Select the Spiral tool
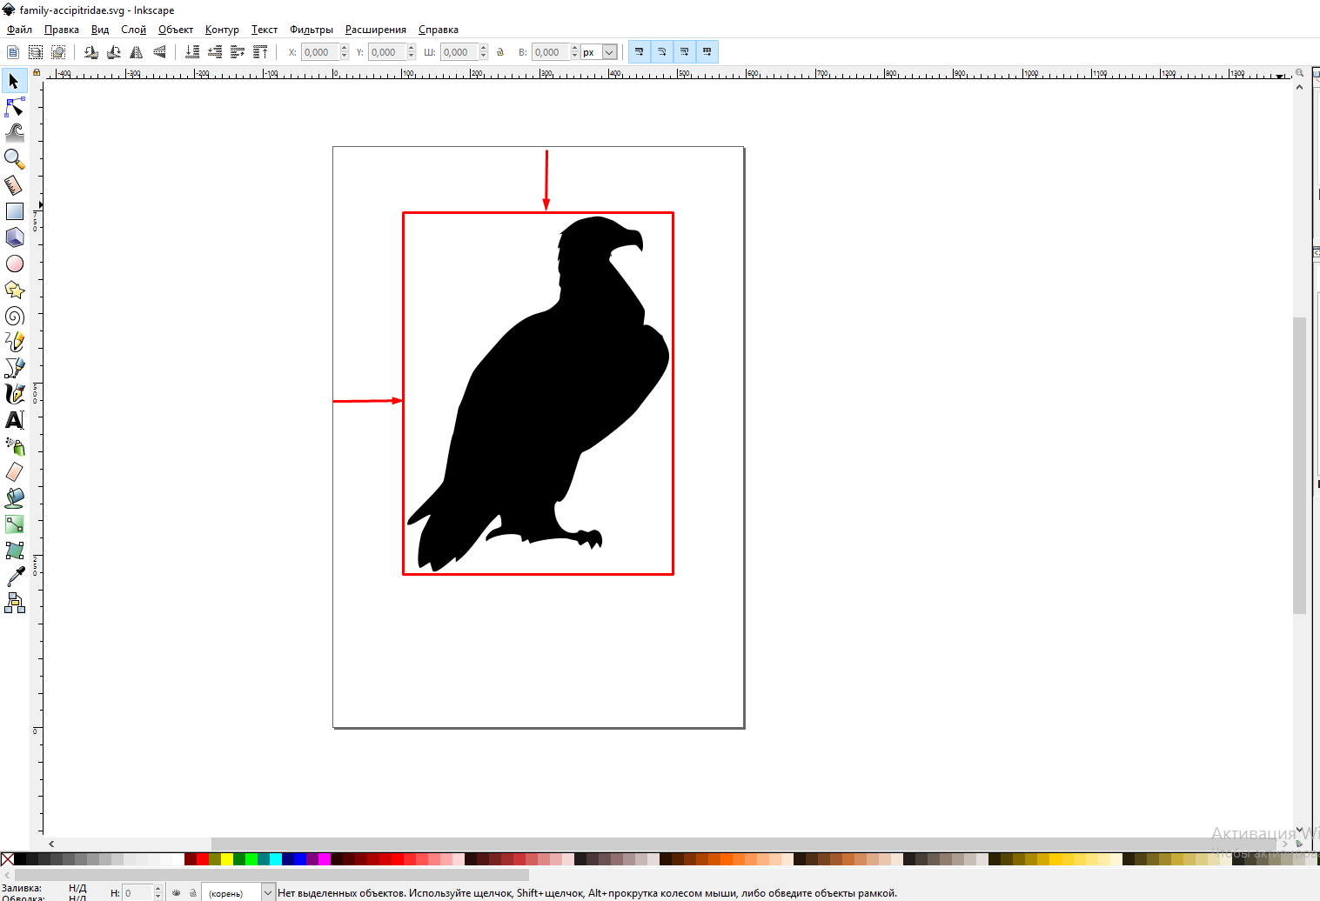This screenshot has width=1320, height=901. 14,316
